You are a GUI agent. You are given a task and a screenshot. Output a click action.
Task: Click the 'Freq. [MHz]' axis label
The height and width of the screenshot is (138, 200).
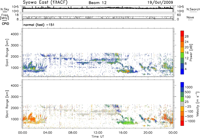tap(4, 17)
